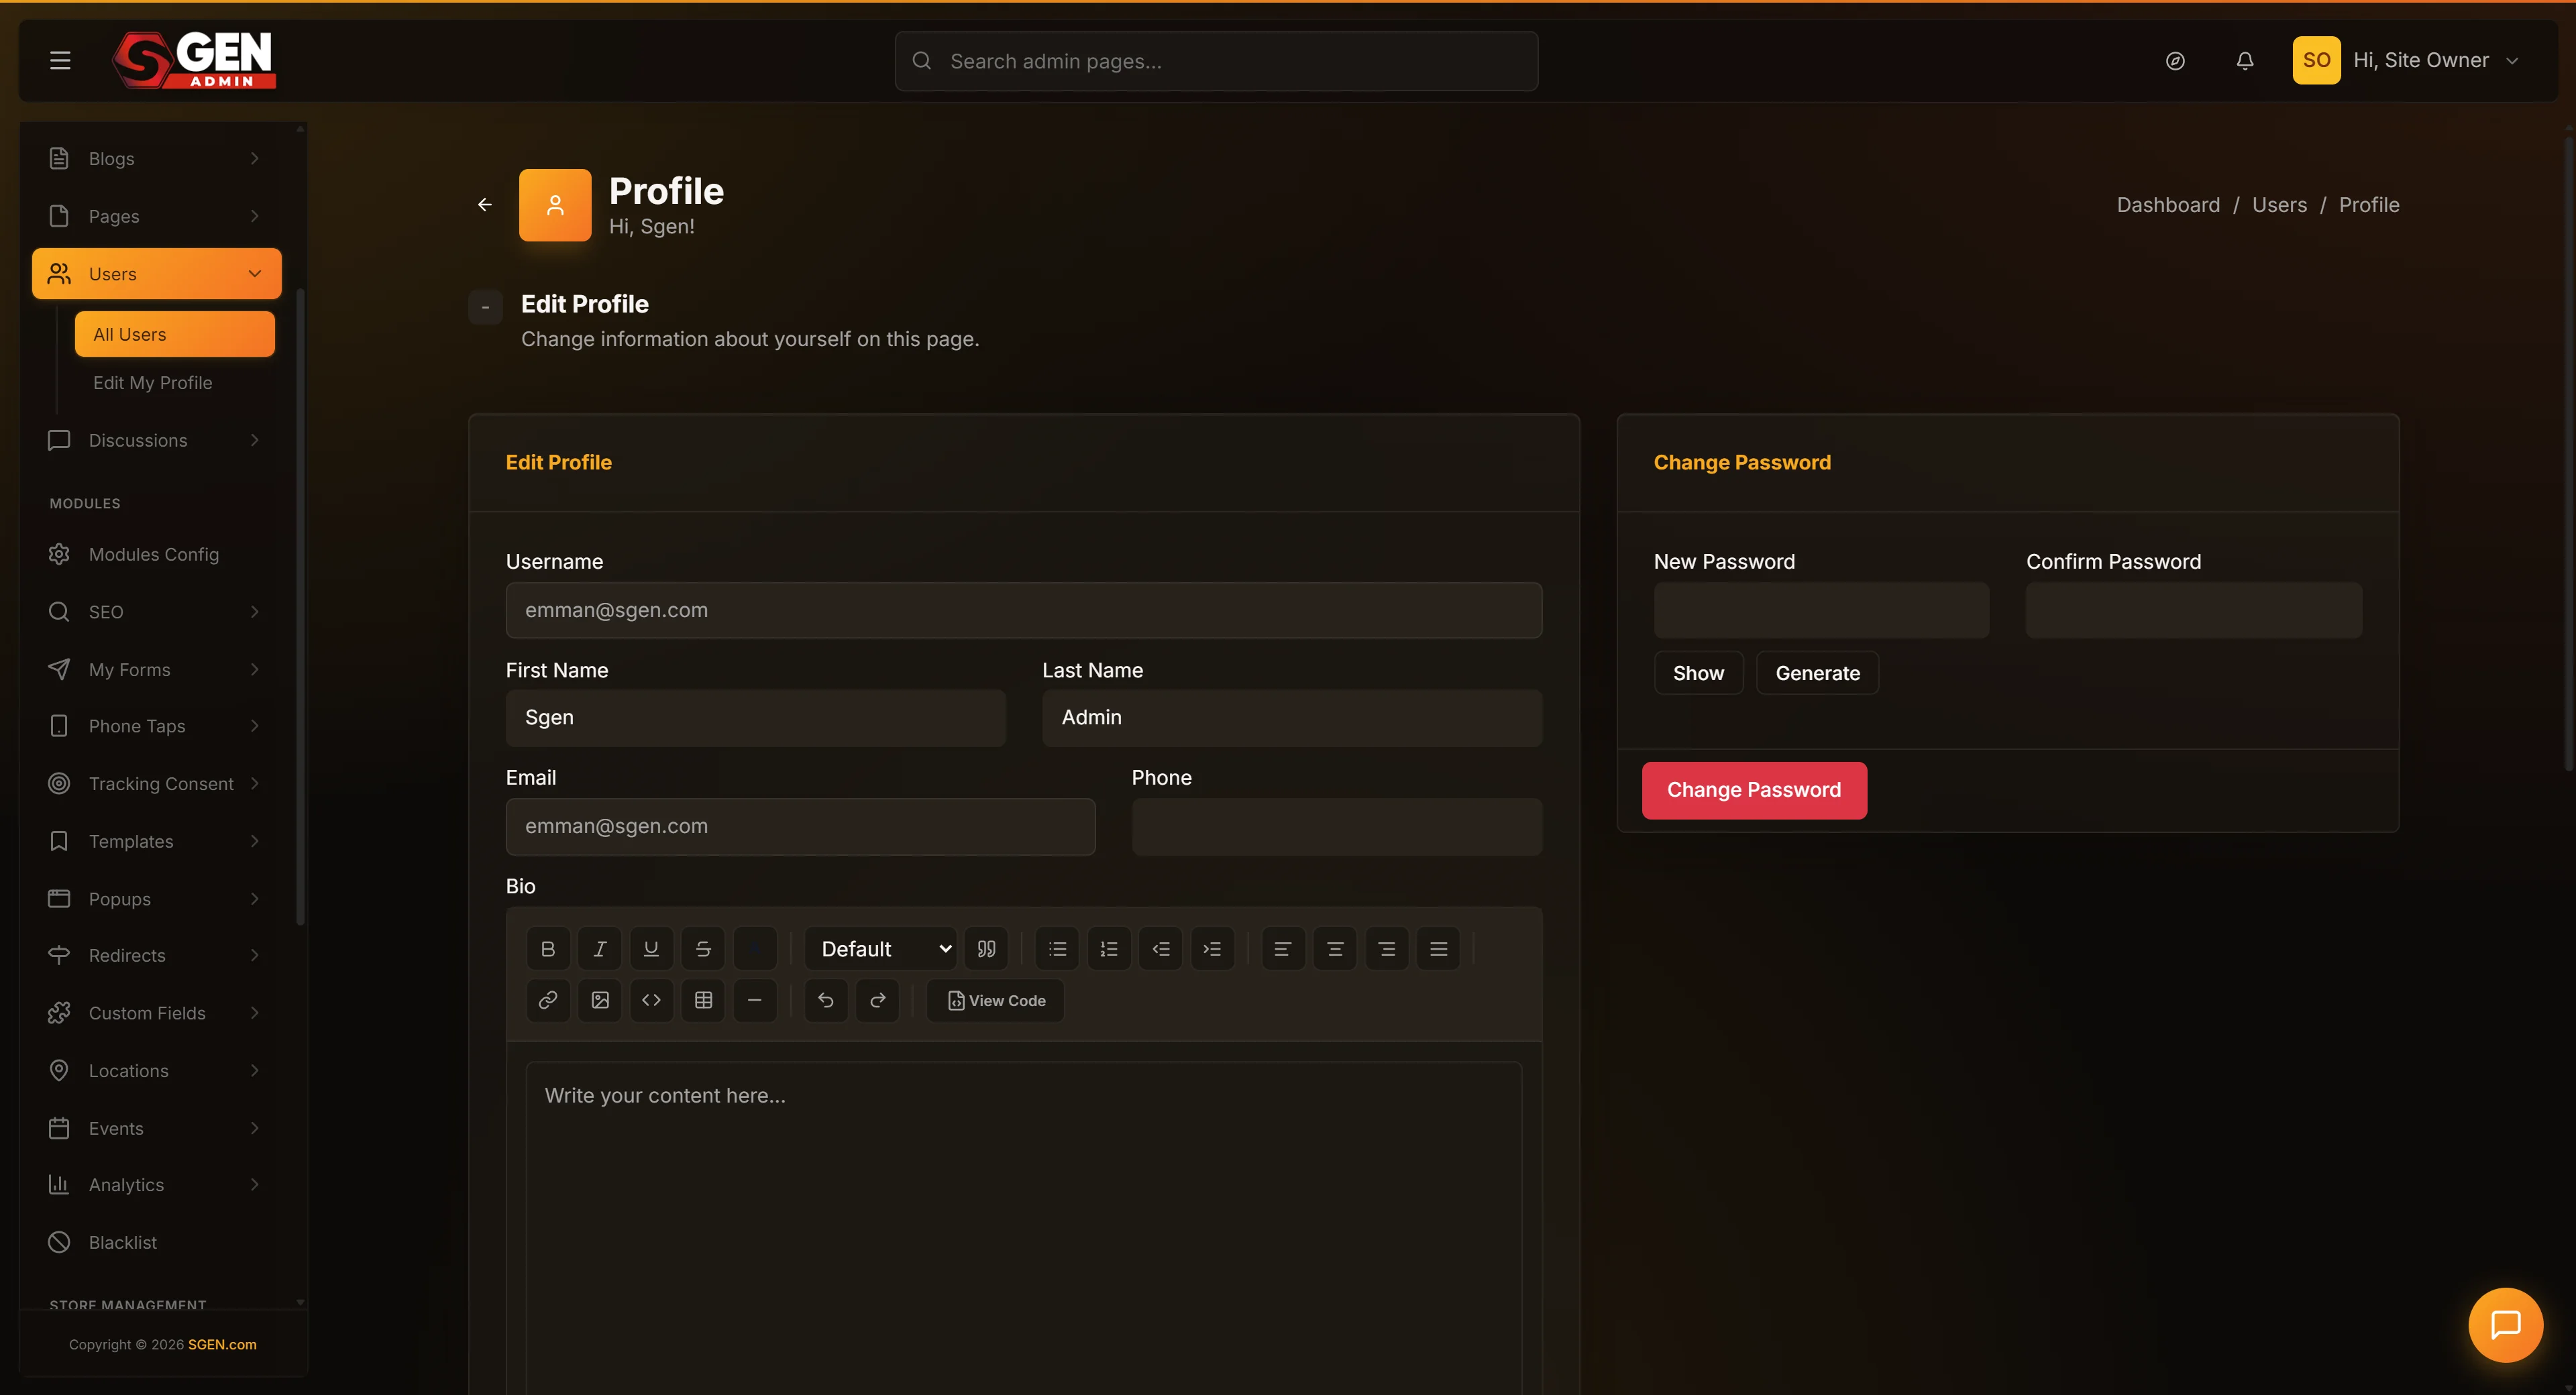Image resolution: width=2576 pixels, height=1395 pixels.
Task: Open the compass explore icon in header
Action: [2175, 61]
